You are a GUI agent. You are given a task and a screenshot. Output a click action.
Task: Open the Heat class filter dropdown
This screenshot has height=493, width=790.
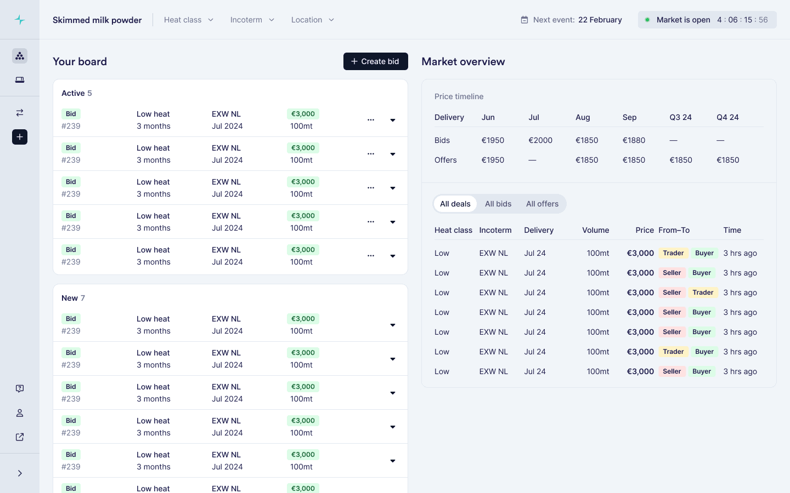189,20
